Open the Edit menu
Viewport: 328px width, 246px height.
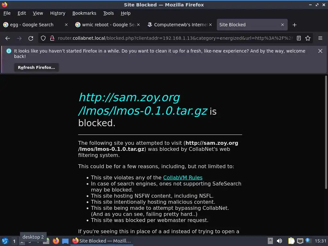pyautogui.click(x=22, y=13)
